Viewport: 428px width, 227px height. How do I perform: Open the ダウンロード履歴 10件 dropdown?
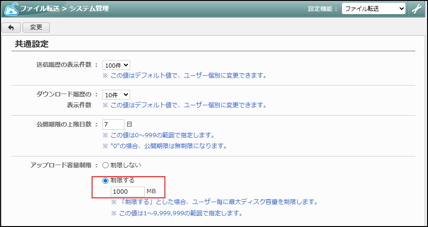pyautogui.click(x=116, y=95)
